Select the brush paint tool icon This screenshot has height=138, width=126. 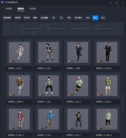8,27
